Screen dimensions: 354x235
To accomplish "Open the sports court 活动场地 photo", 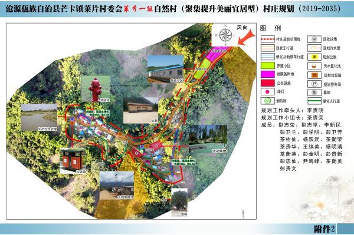I will tap(208, 140).
